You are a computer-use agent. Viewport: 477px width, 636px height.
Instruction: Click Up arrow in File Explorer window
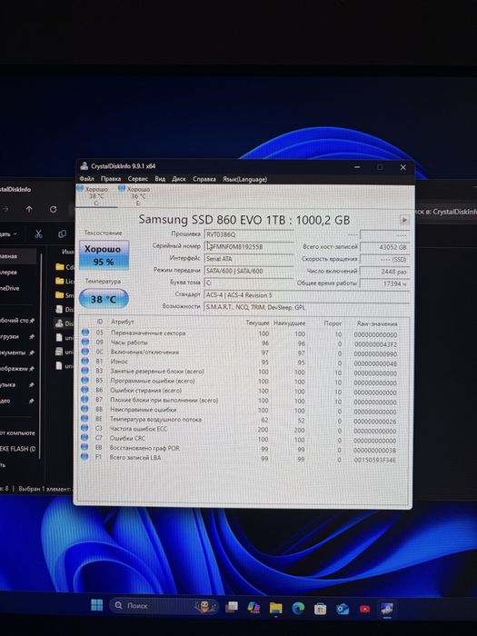29,209
